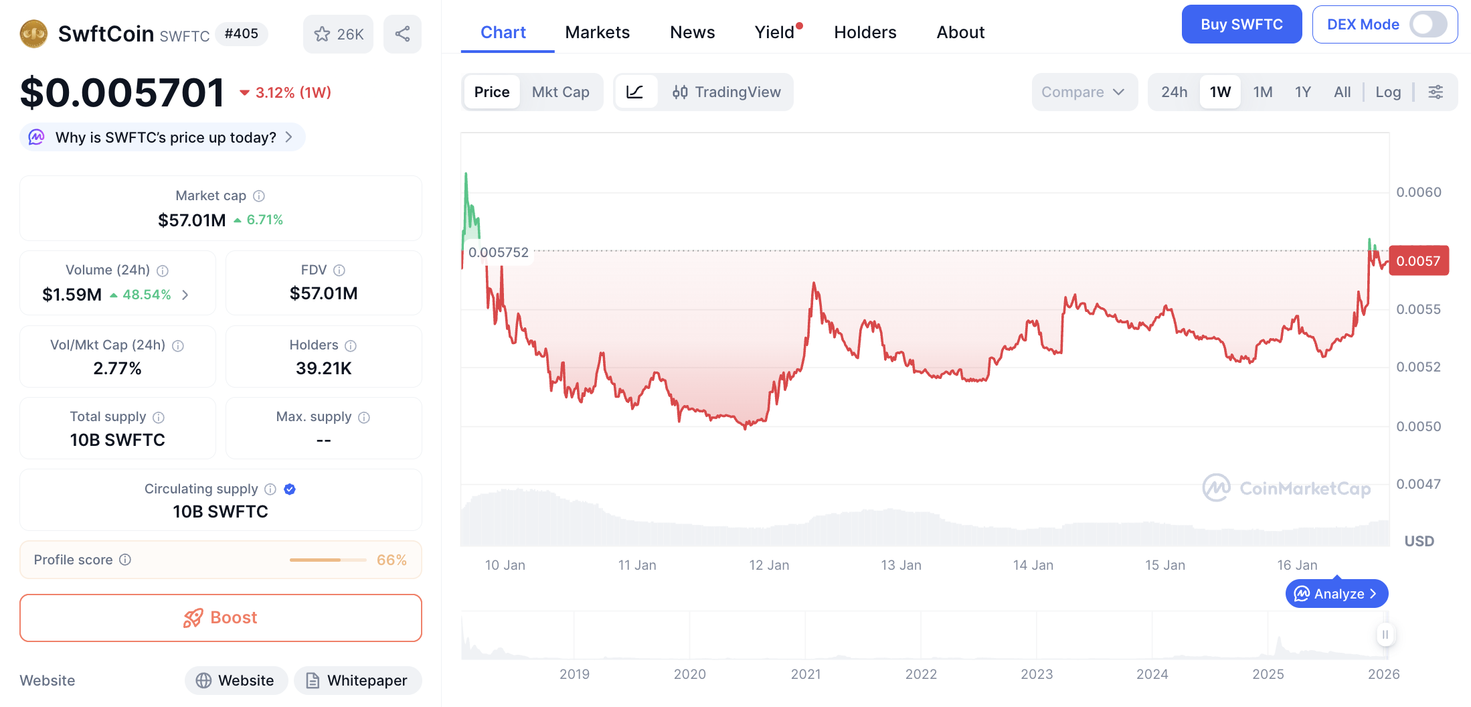Switch to the Markets tab
The height and width of the screenshot is (707, 1471).
597,32
